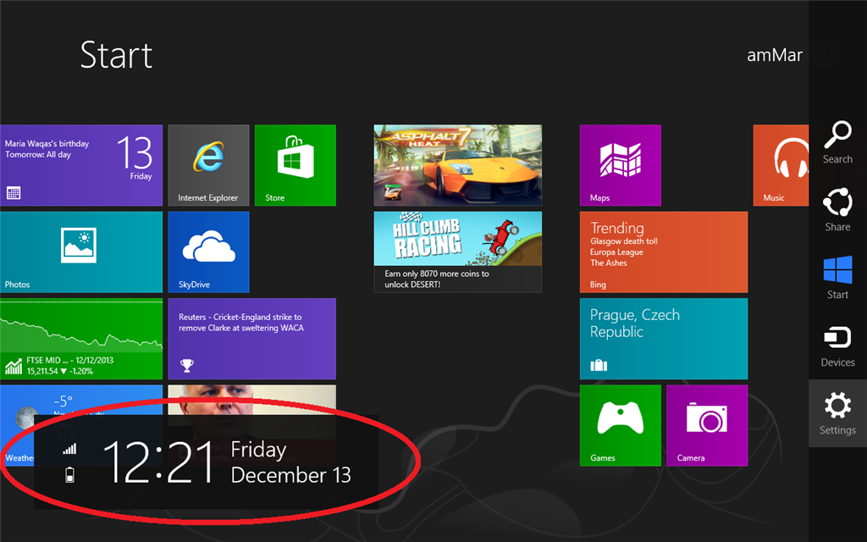Open the Devices charm
This screenshot has height=542, width=867.
pyautogui.click(x=837, y=346)
